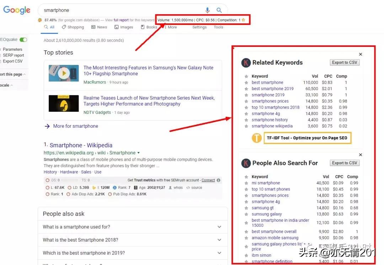Screen dimensions: 384x265
Task: Star the 'sumsung galaxy' keyword
Action: (x=246, y=214)
